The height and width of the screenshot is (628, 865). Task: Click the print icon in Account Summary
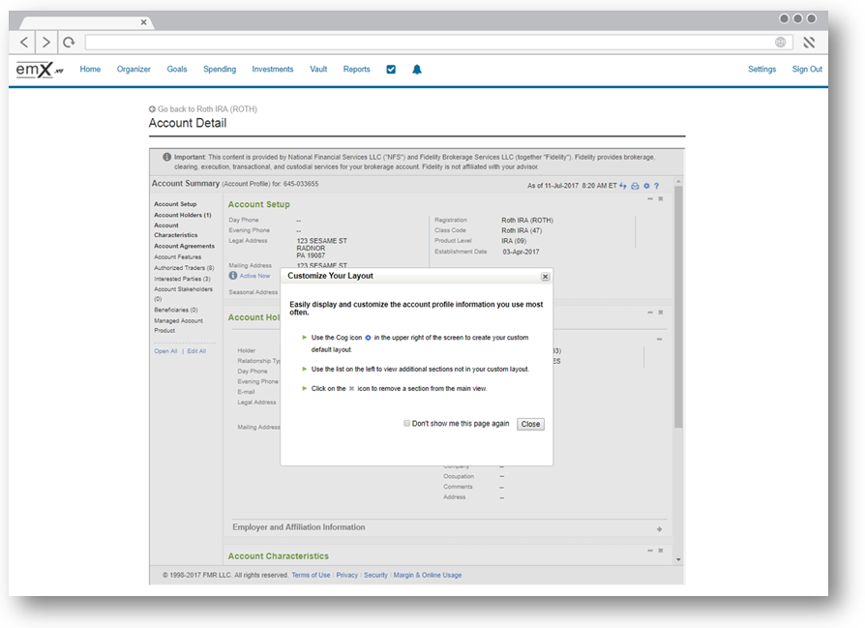(635, 186)
